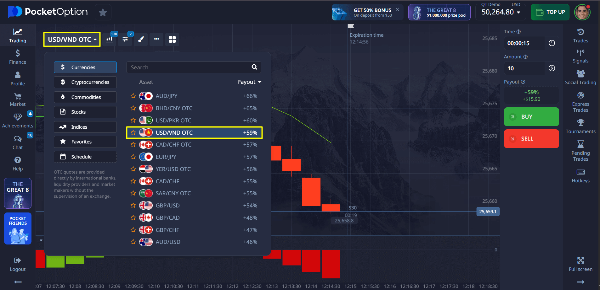Select the Commodities category tab

point(85,97)
